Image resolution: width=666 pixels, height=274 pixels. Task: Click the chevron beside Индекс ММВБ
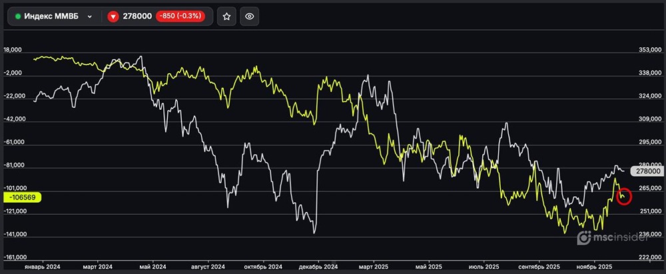[89, 17]
